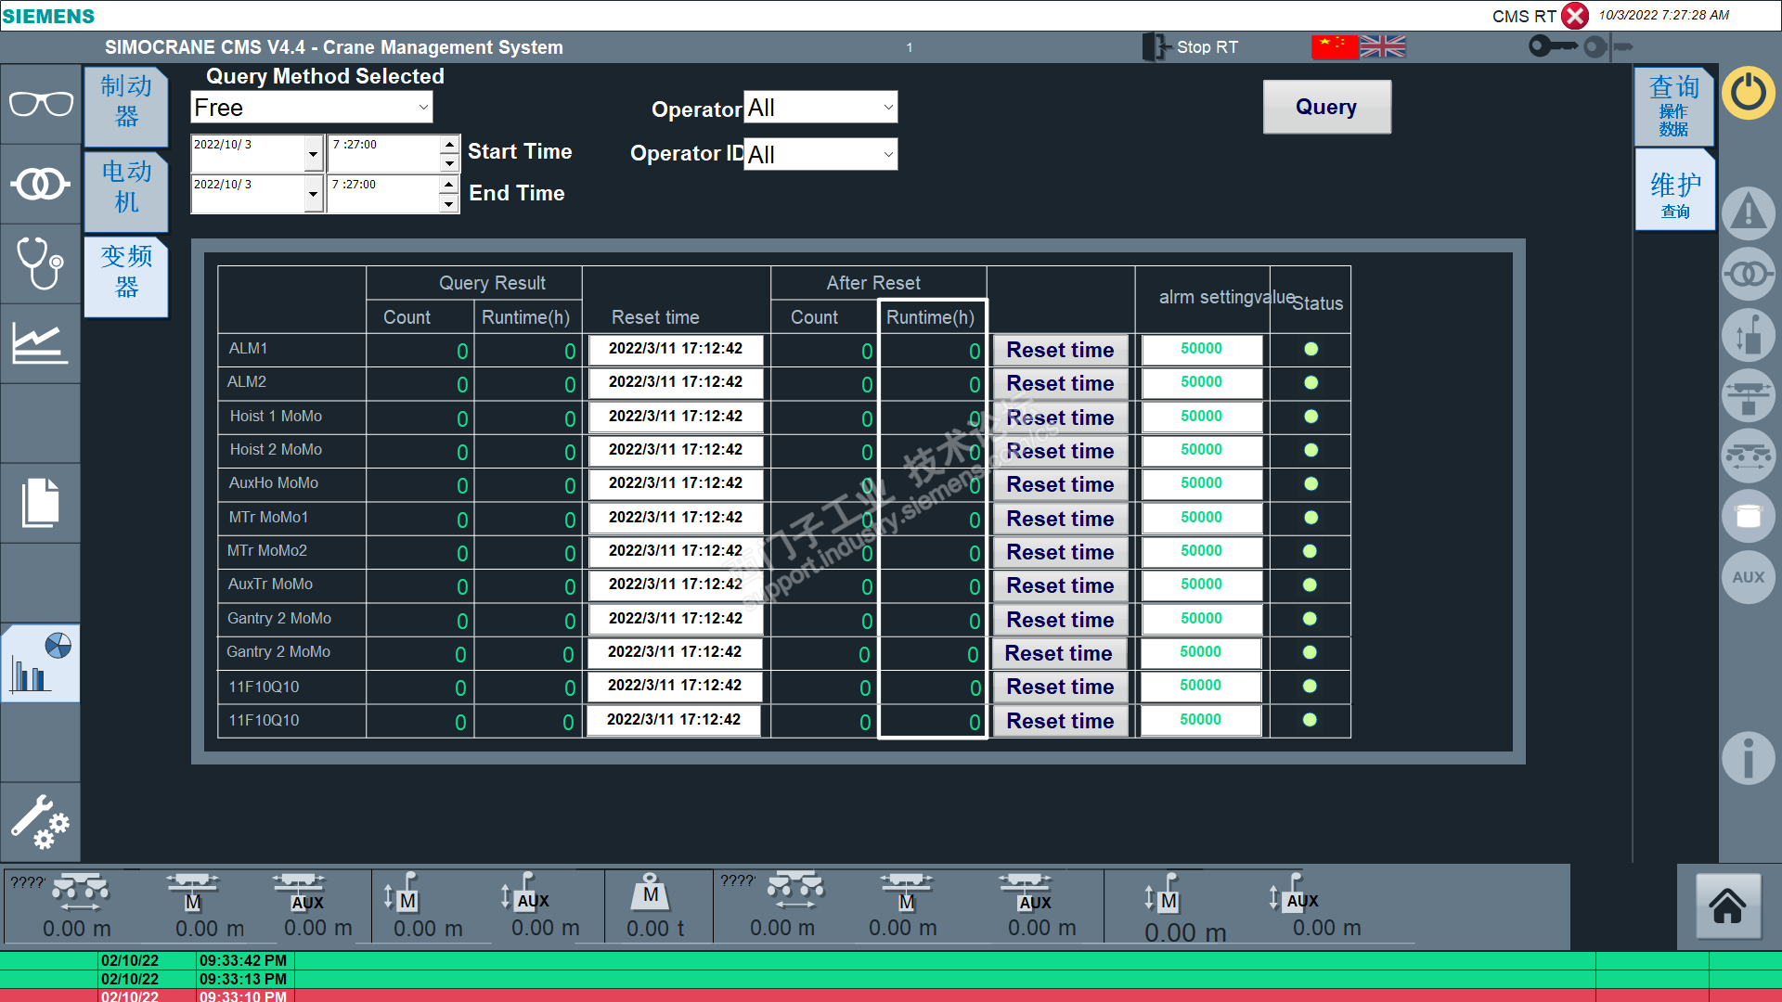Expand the Query Method Free dropdown
1782x1002 pixels.
pyautogui.click(x=423, y=108)
